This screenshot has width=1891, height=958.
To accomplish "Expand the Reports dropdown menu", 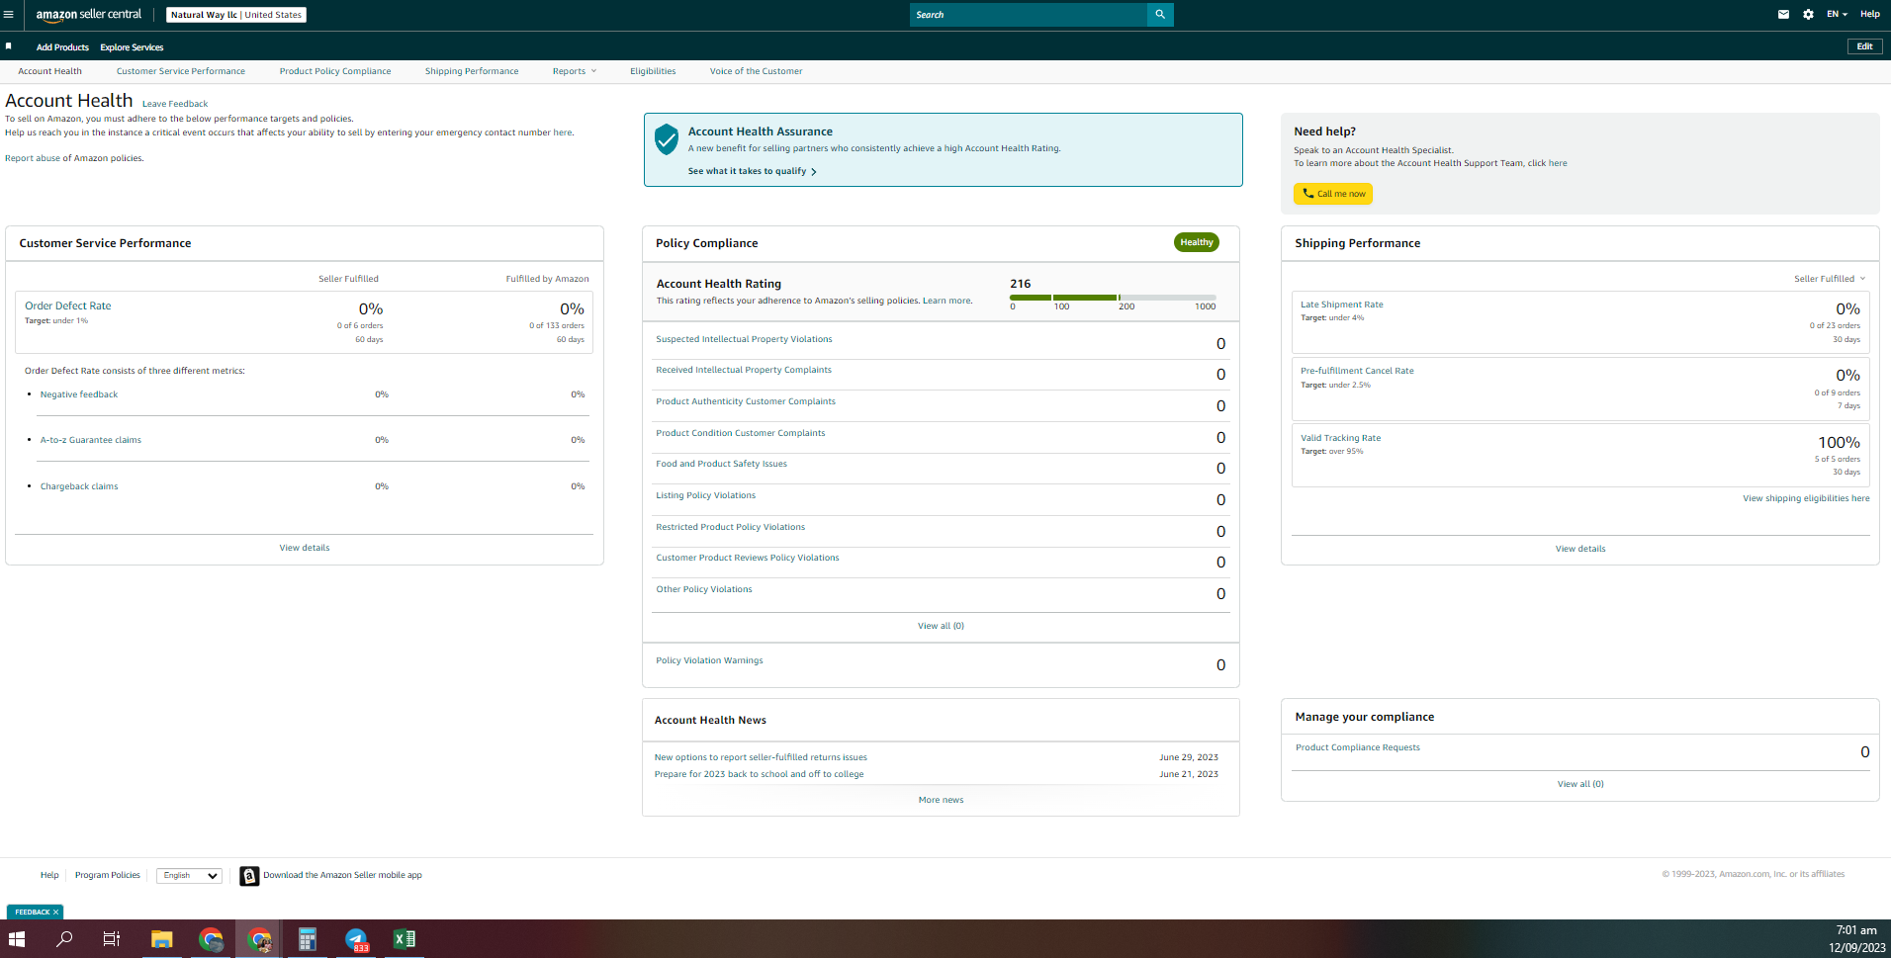I will click(575, 71).
